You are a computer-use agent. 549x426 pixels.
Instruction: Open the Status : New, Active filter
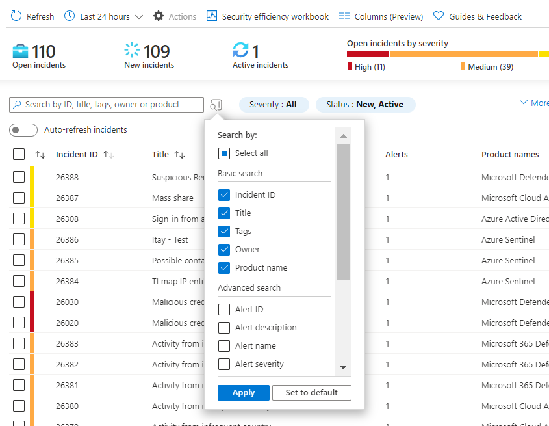[x=366, y=105]
